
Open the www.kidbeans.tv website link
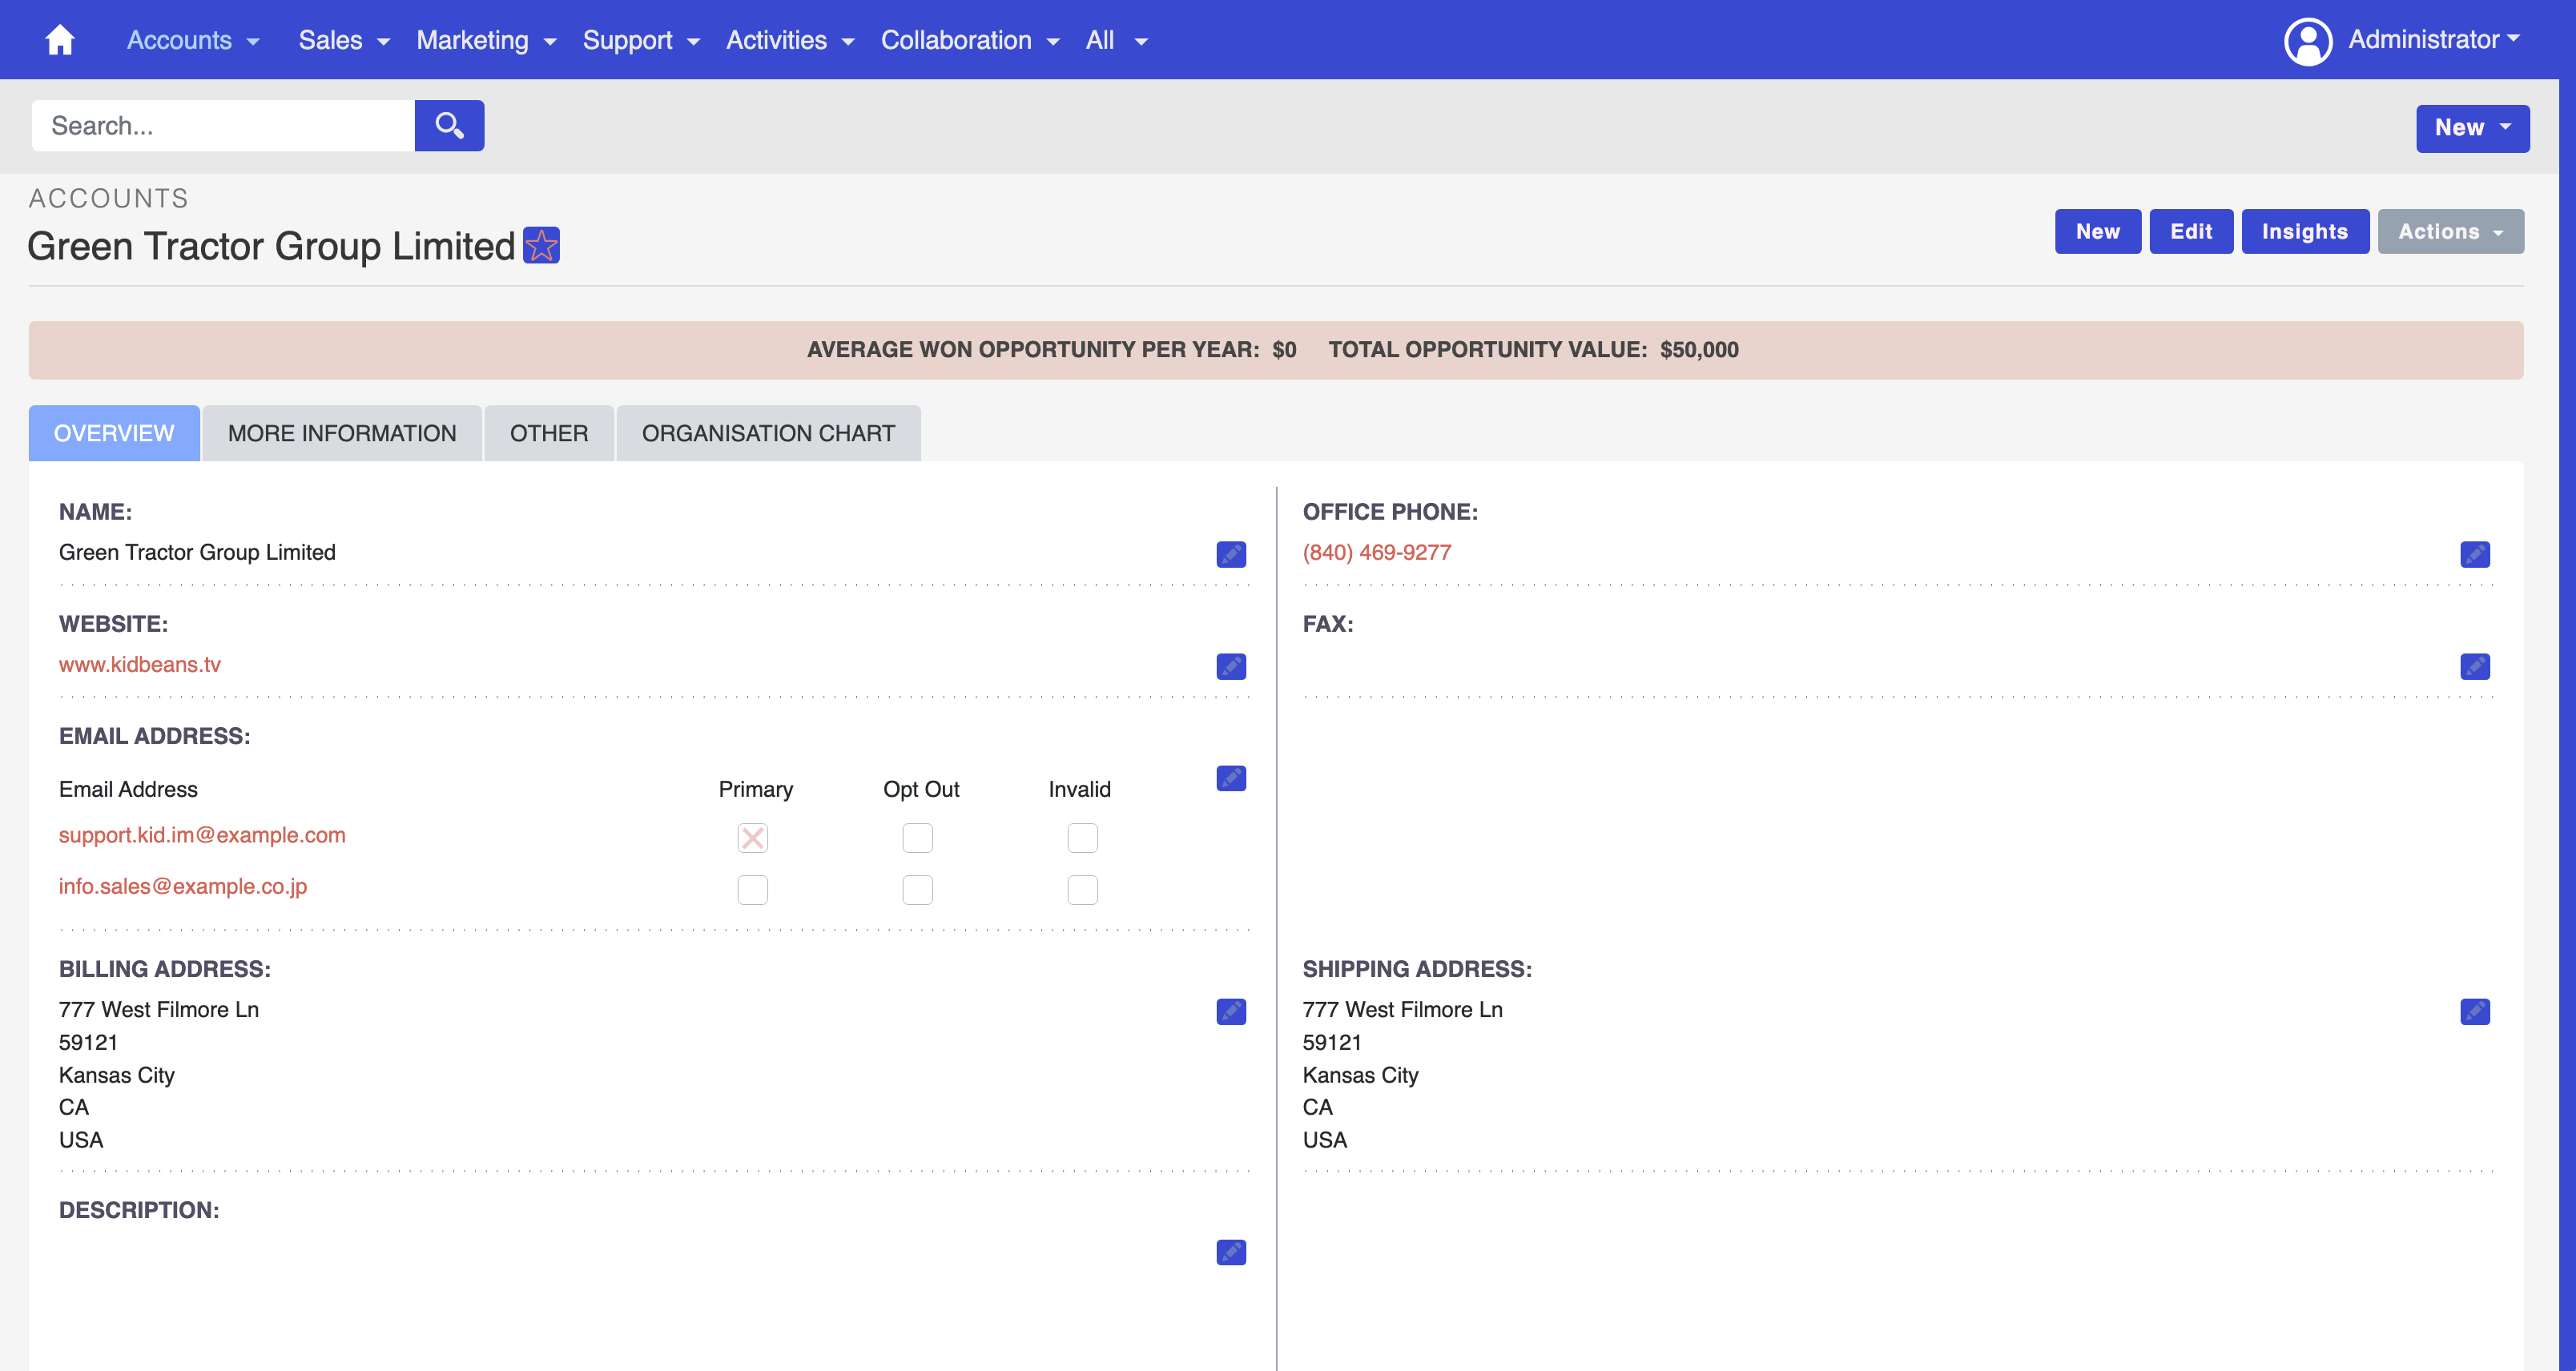pos(140,664)
